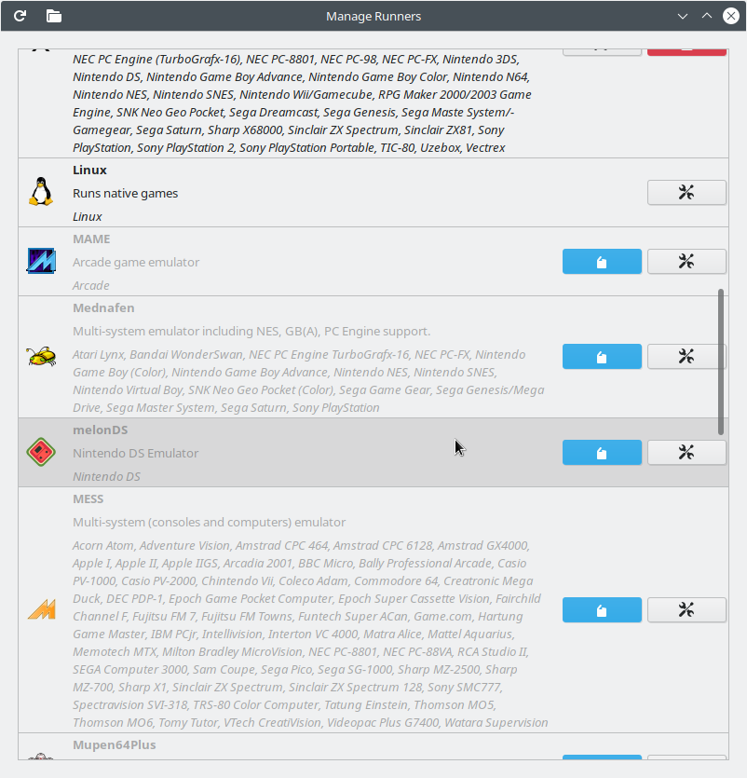Maximize the Manage Runners window
Image resolution: width=747 pixels, height=778 pixels.
707,16
